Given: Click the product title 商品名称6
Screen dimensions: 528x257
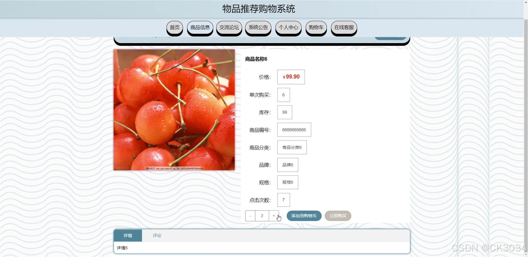Looking at the screenshot, I should coord(256,59).
